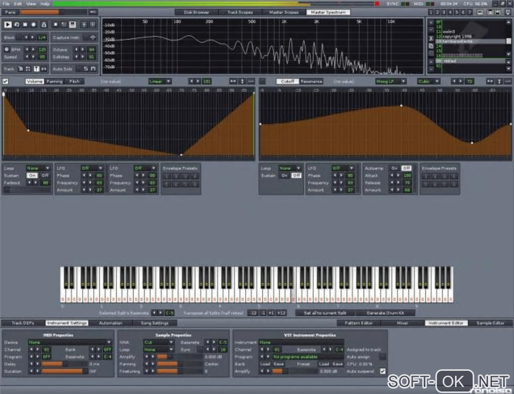Image resolution: width=514 pixels, height=394 pixels.
Task: Set Autoamp to On
Action: (x=394, y=168)
